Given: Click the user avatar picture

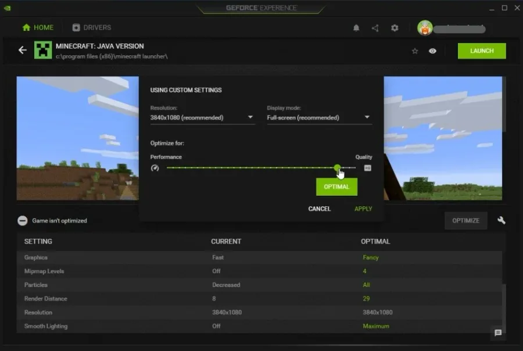Looking at the screenshot, I should [425, 28].
